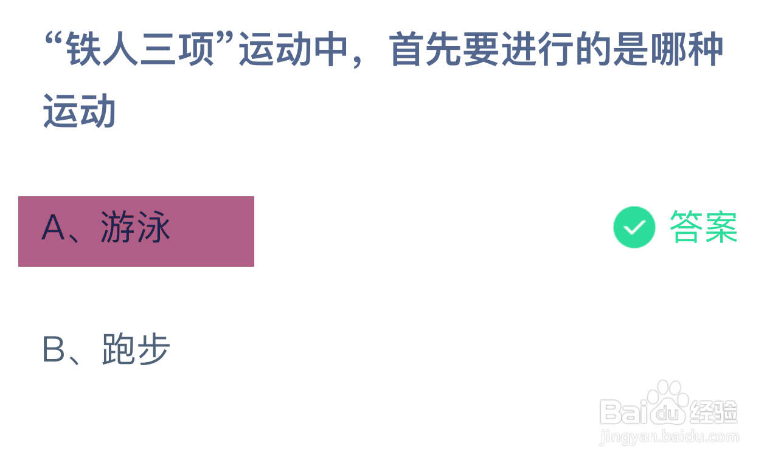Image resolution: width=781 pixels, height=463 pixels.
Task: Click the question heading starting with “铁人三项”
Action: [x=383, y=81]
